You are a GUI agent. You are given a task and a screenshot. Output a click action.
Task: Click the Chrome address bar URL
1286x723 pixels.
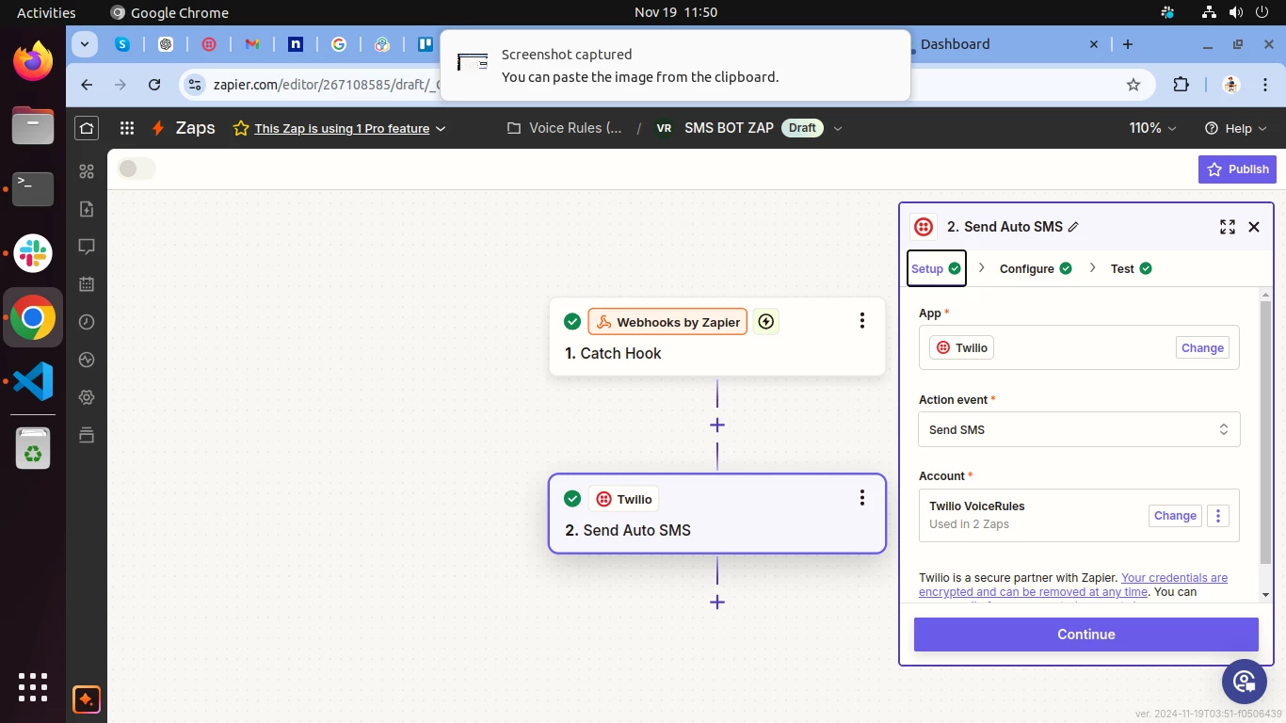pos(328,85)
